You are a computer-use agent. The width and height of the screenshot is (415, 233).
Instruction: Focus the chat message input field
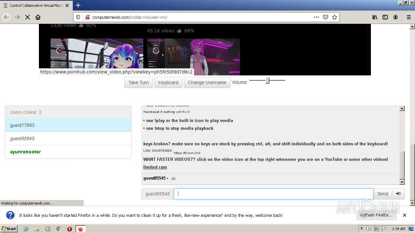(274, 194)
